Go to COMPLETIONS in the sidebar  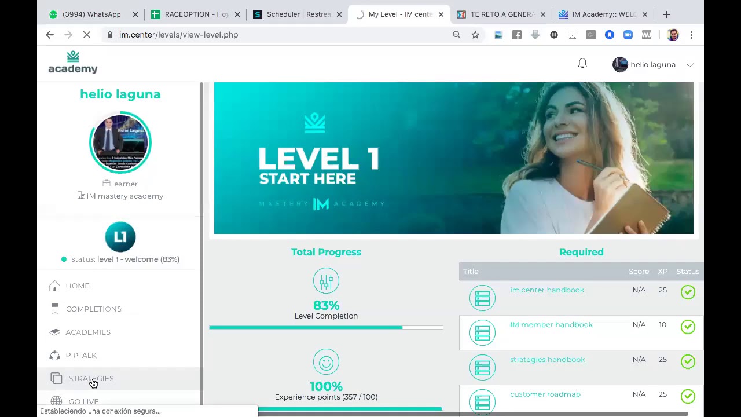(94, 309)
